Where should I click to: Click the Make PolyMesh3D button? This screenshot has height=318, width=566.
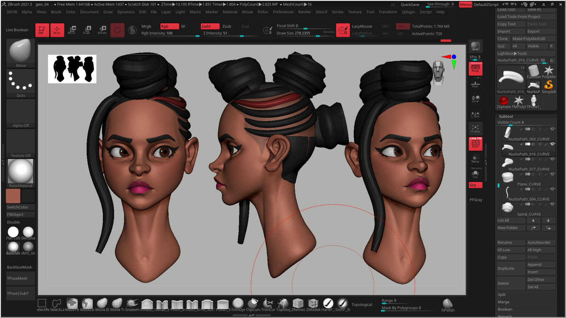pos(533,39)
